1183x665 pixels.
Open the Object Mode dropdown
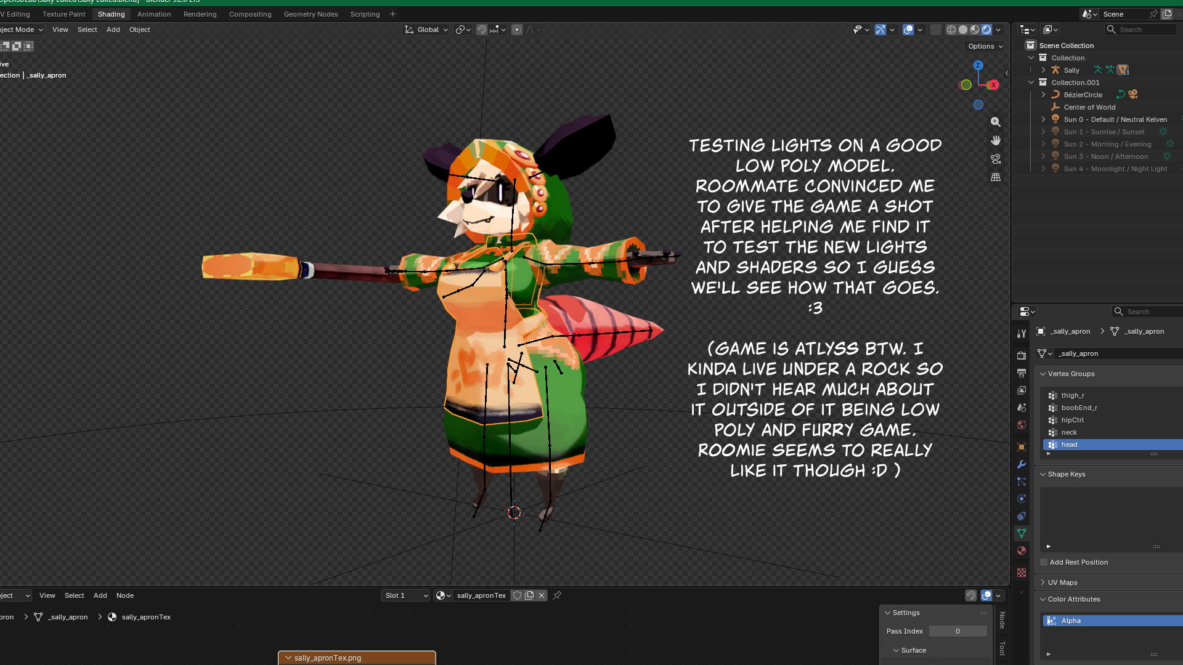[x=22, y=30]
